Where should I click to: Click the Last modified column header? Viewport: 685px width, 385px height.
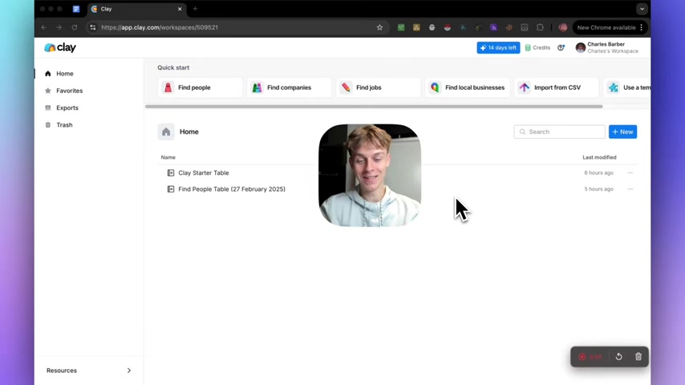[x=599, y=157]
